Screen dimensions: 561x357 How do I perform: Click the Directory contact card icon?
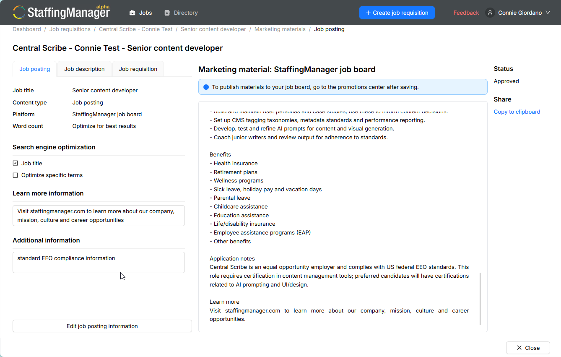click(x=167, y=13)
